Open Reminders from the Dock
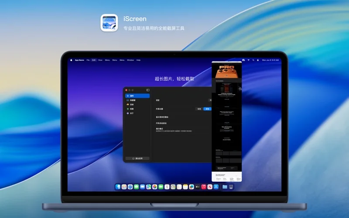The height and width of the screenshot is (218, 349). click(179, 187)
